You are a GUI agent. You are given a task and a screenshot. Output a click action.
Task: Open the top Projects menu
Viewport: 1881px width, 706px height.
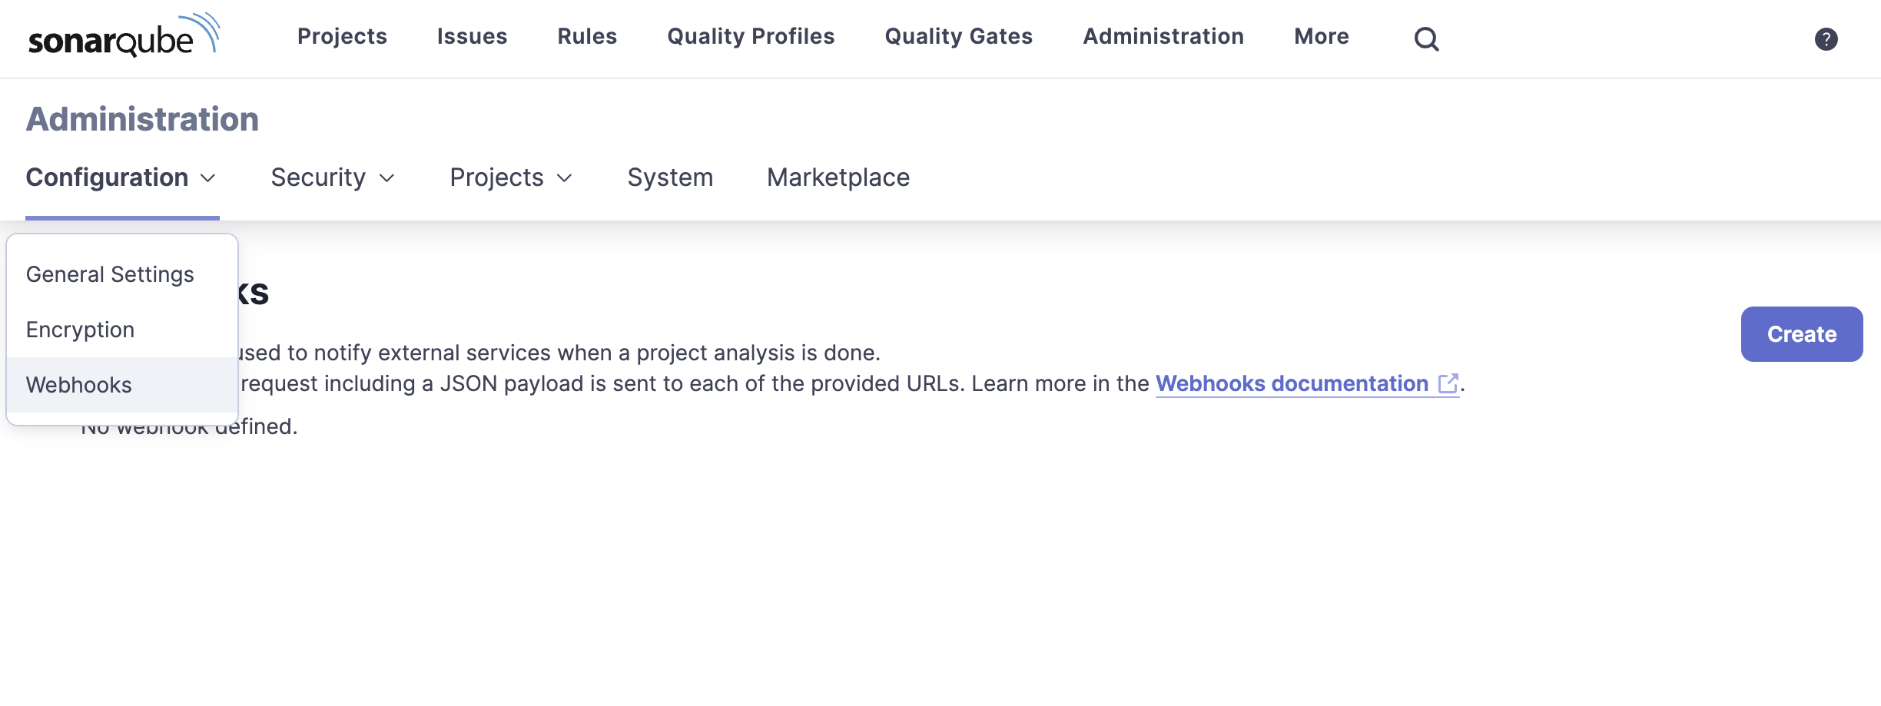[342, 36]
